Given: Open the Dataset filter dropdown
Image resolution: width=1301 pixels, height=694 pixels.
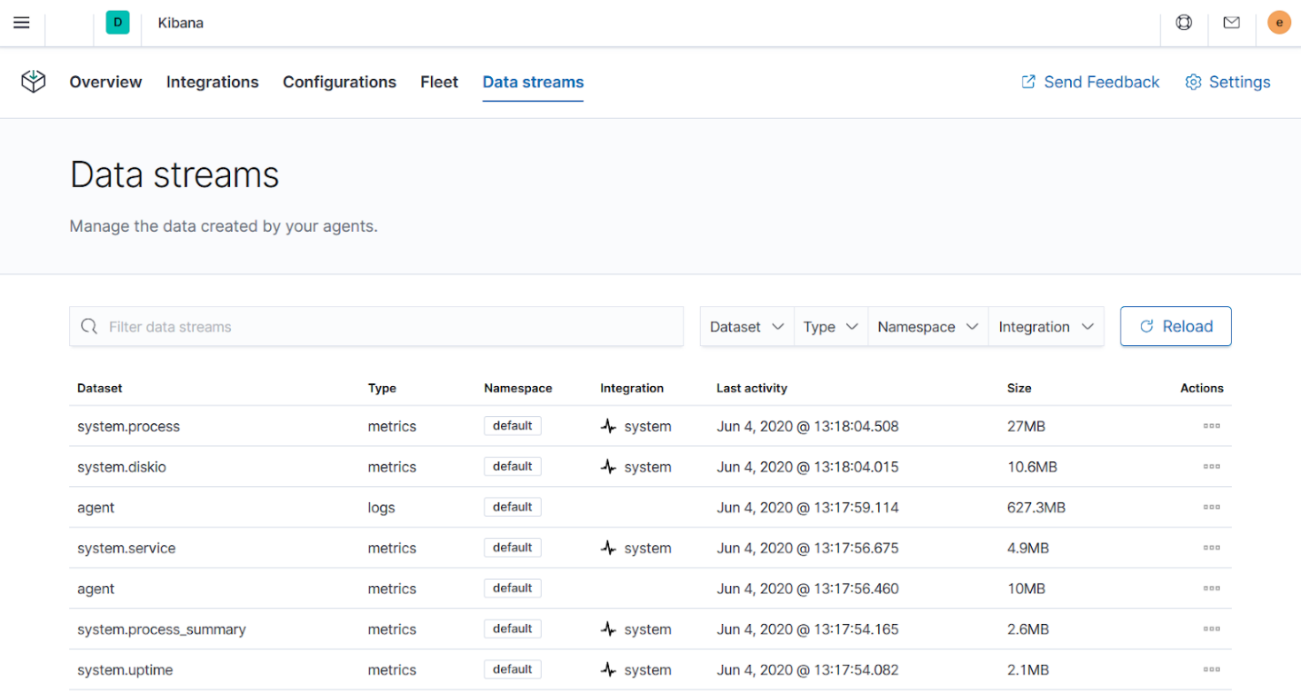Looking at the screenshot, I should point(746,326).
